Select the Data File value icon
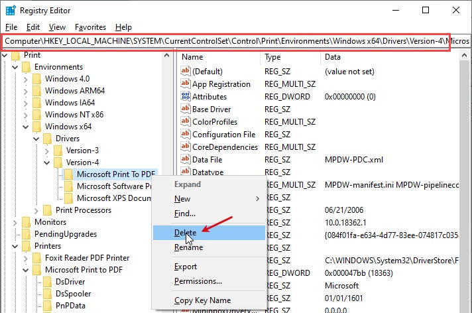Viewport: 472px width, 313px height. (186, 160)
